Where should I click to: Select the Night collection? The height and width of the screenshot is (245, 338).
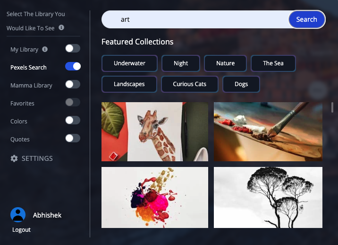[x=181, y=63]
